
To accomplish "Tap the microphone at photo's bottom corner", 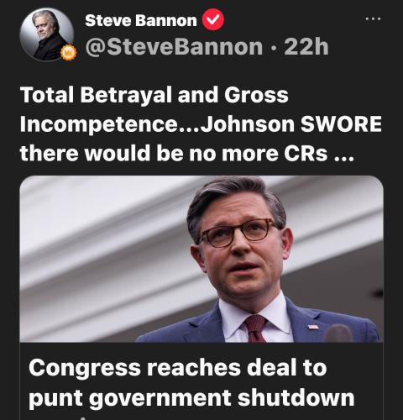I will [x=338, y=333].
